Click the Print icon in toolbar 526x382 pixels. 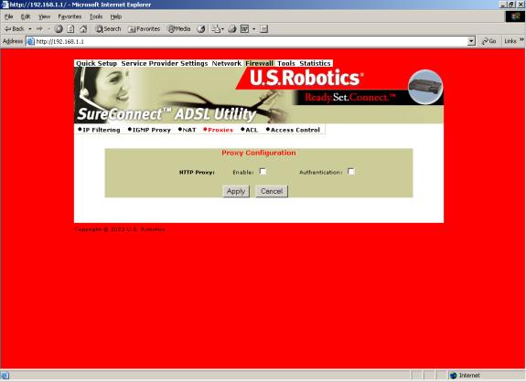pyautogui.click(x=232, y=29)
